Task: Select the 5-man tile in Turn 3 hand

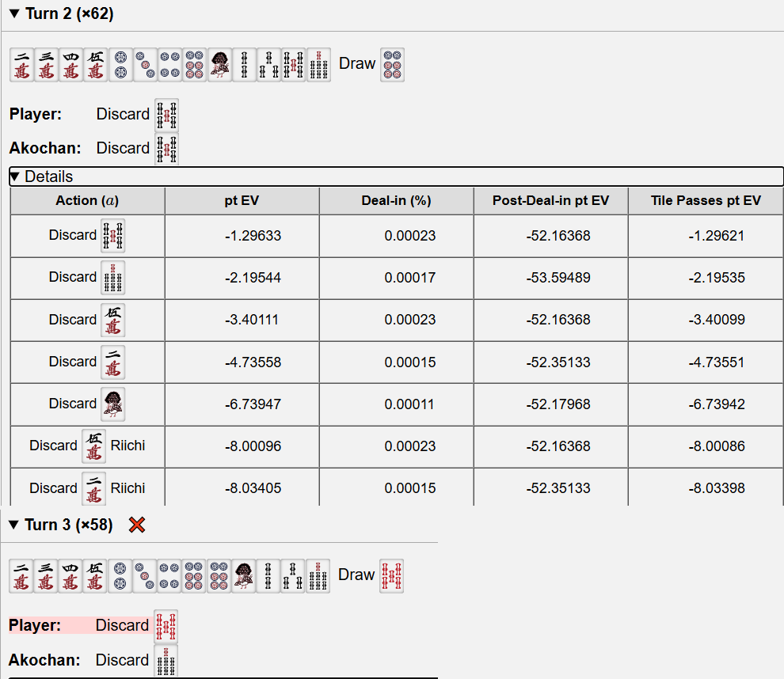Action: coord(95,576)
